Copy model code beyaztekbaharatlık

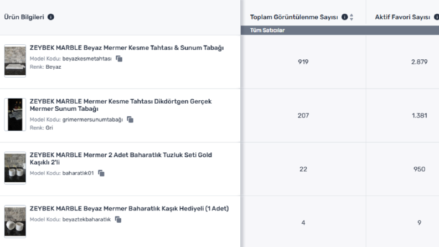click(x=118, y=219)
